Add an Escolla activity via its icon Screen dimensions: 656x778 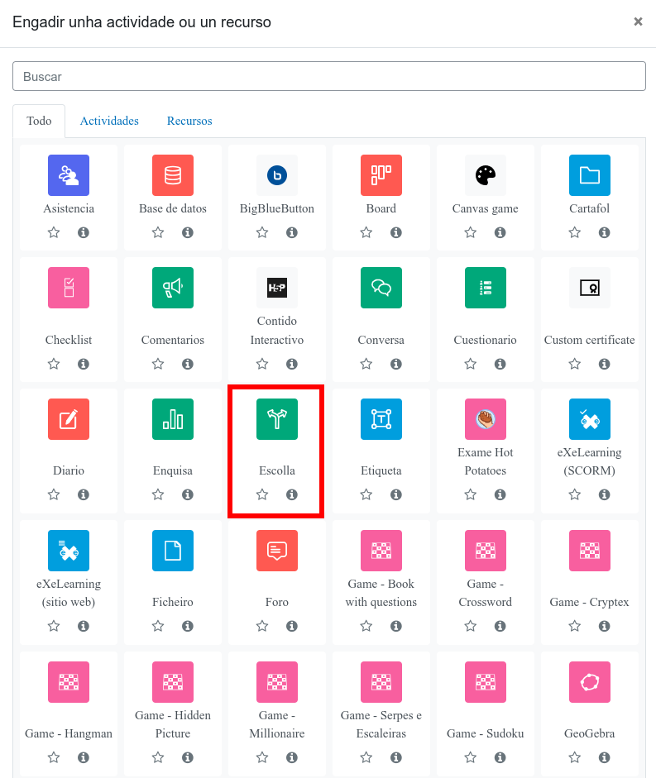[x=277, y=419]
